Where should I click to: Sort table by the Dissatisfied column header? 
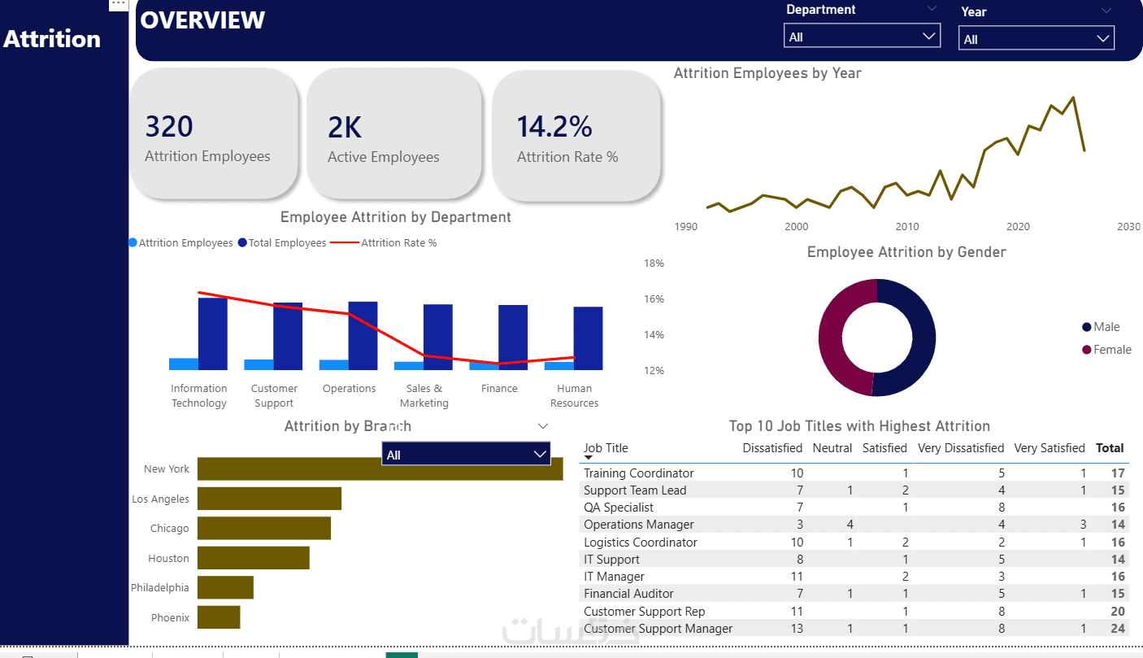[x=772, y=448]
